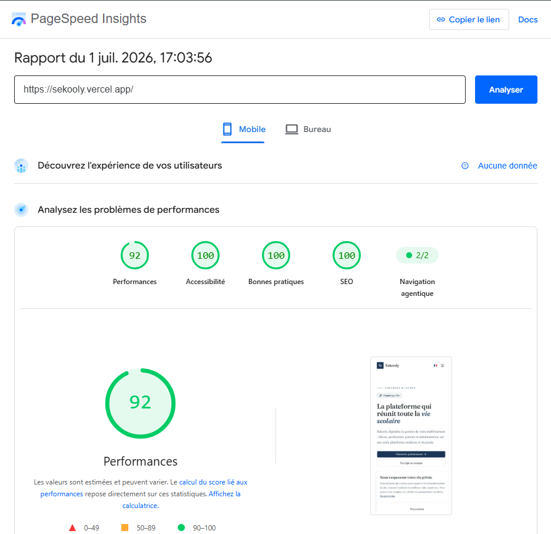Switch to the Bureau tab
The height and width of the screenshot is (534, 551).
[308, 130]
